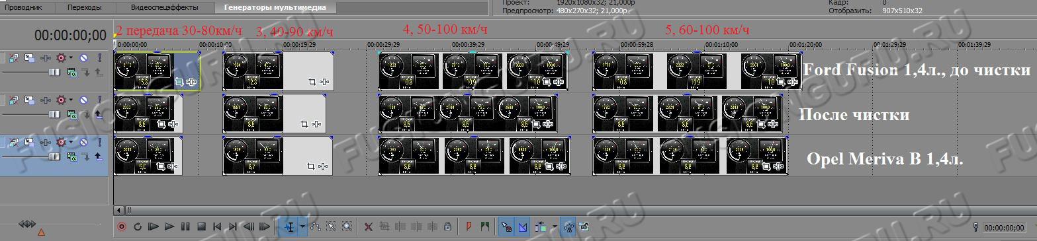Open the auto ripple mode dropdown arrow
The image size is (1037, 241).
[x=554, y=226]
